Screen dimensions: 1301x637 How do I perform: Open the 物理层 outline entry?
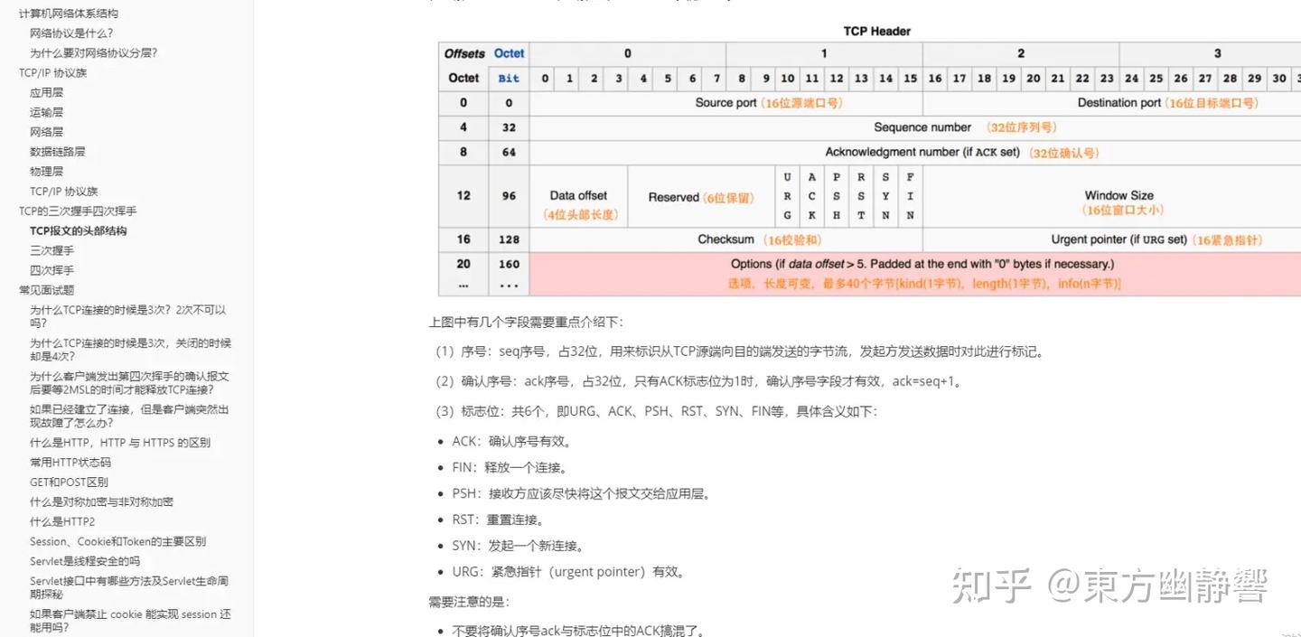click(46, 172)
